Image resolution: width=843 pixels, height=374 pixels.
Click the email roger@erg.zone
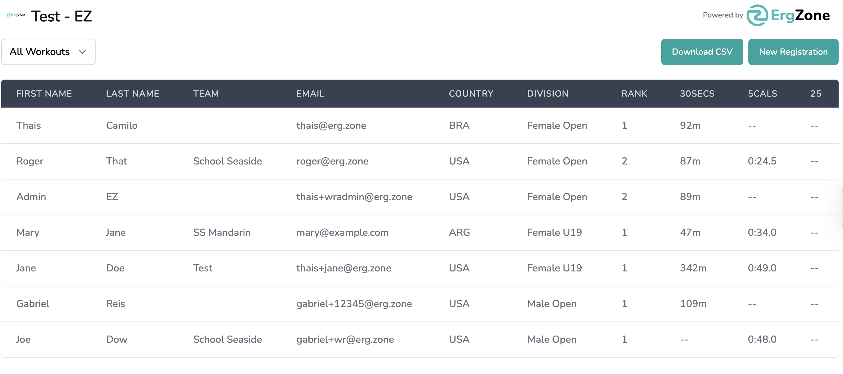tap(332, 161)
